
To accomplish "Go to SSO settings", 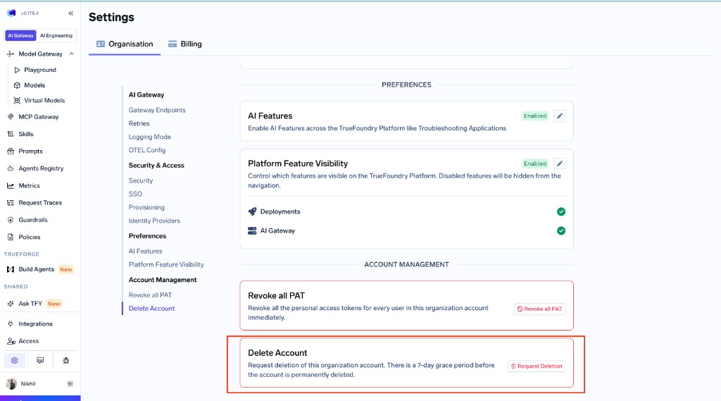I will 135,194.
